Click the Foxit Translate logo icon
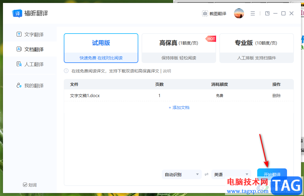This screenshot has height=196, width=304. coord(17,13)
